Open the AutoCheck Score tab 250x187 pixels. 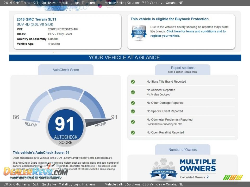[66, 70]
